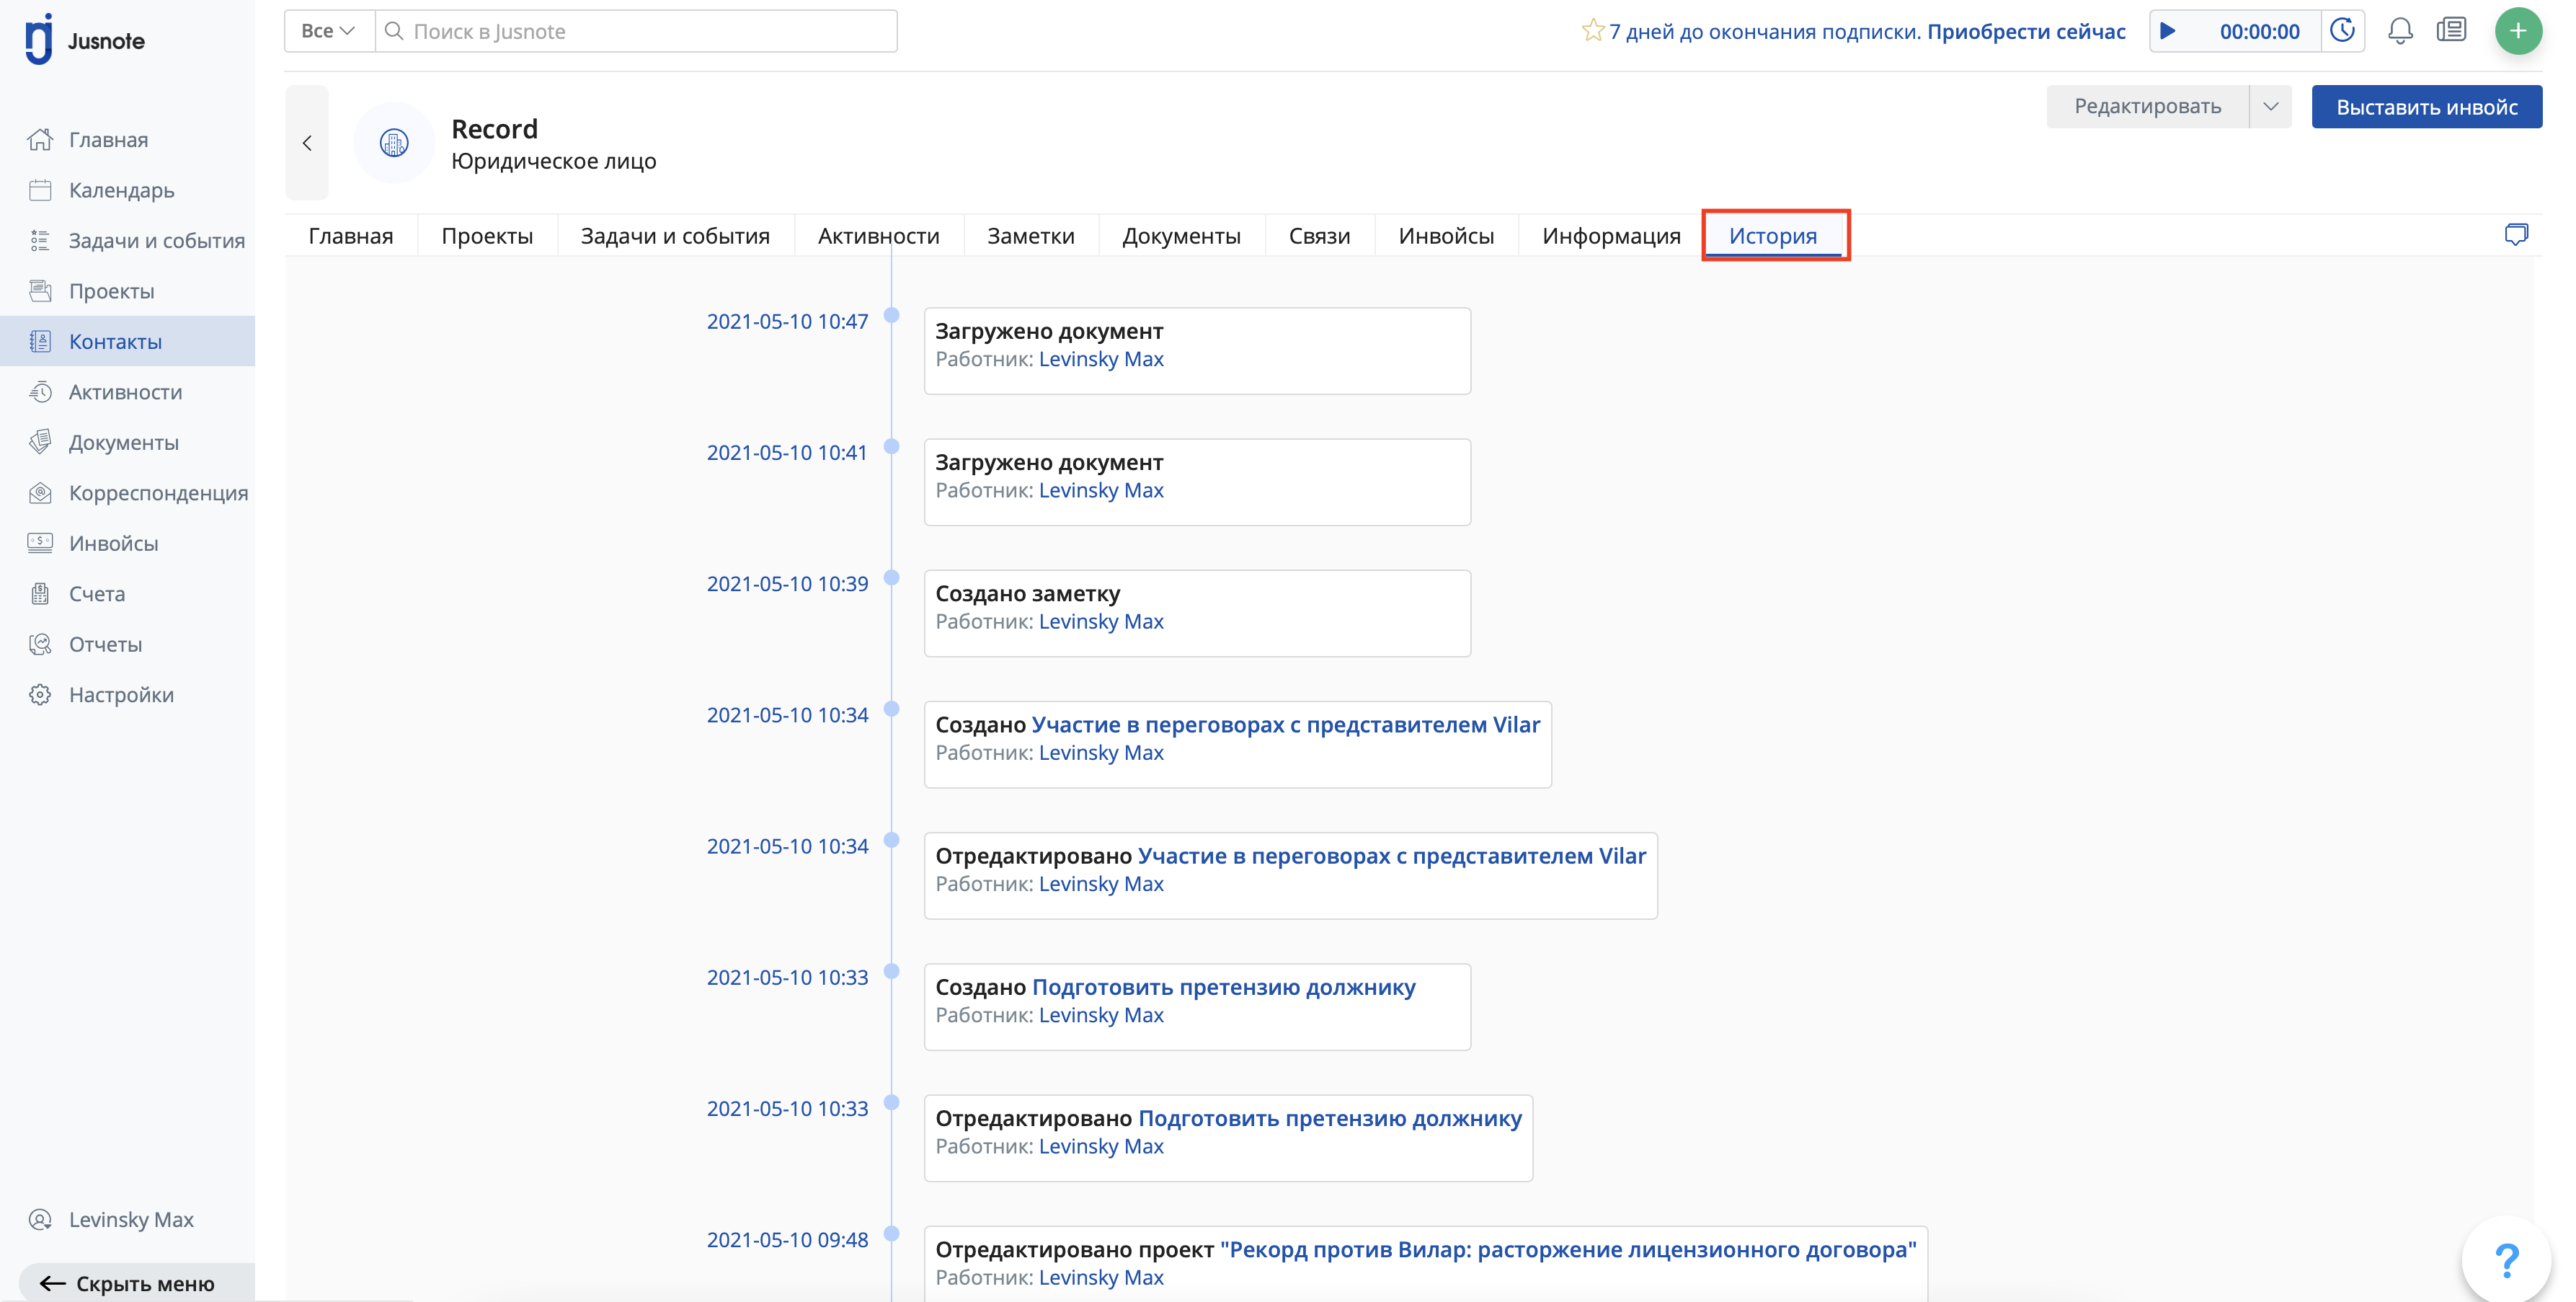This screenshot has height=1302, width=2576.
Task: Open Приобрести сейчас subscription link
Action: [x=2026, y=31]
